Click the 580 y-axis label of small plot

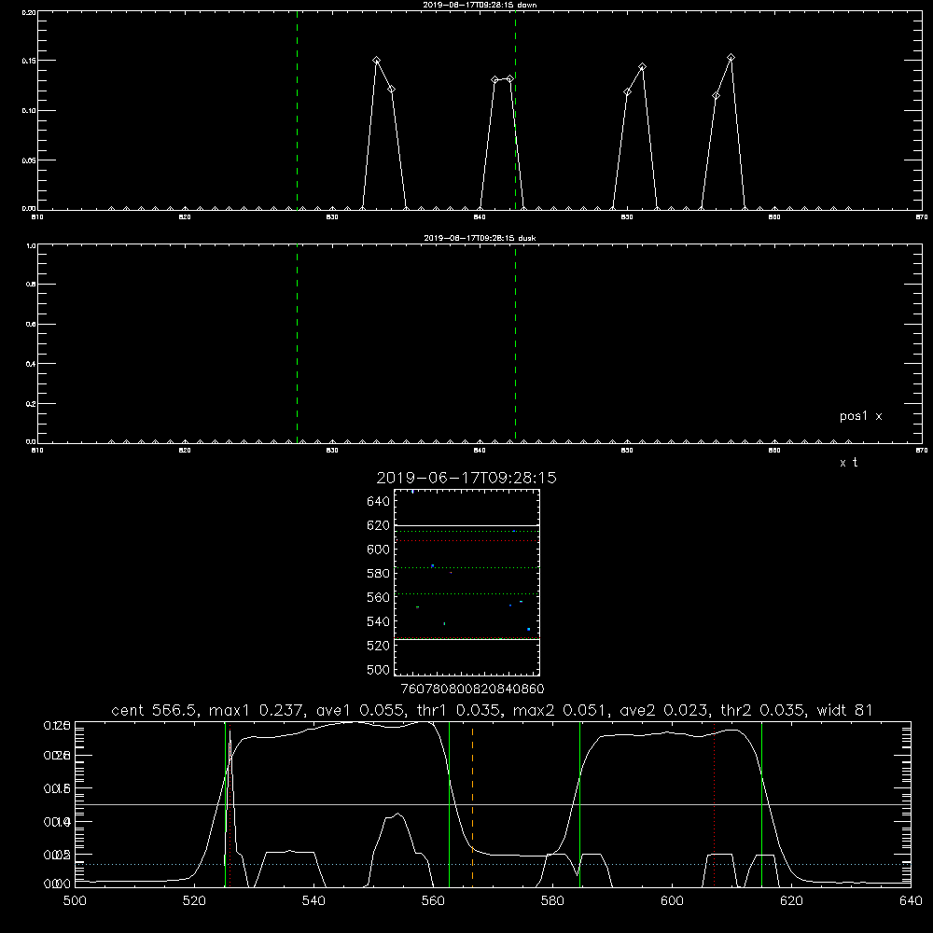tap(378, 574)
